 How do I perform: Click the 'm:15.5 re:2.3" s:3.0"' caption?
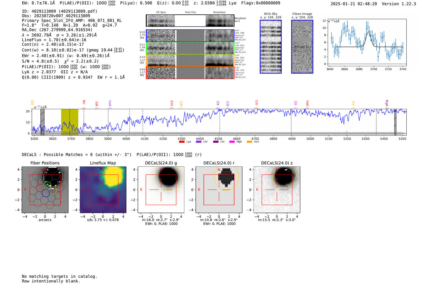click(x=277, y=220)
